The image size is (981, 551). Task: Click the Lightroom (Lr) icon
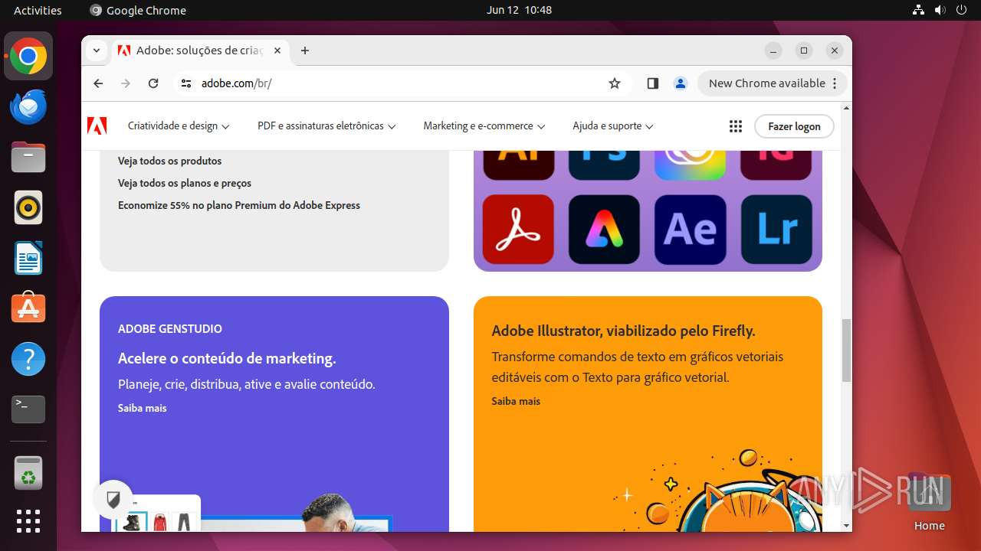776,229
